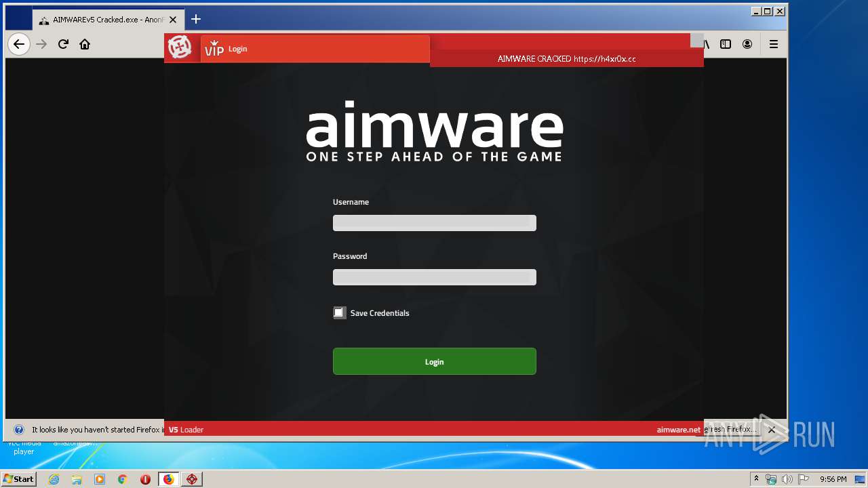This screenshot has width=868, height=488.
Task: Focus the Username input field
Action: [x=435, y=223]
